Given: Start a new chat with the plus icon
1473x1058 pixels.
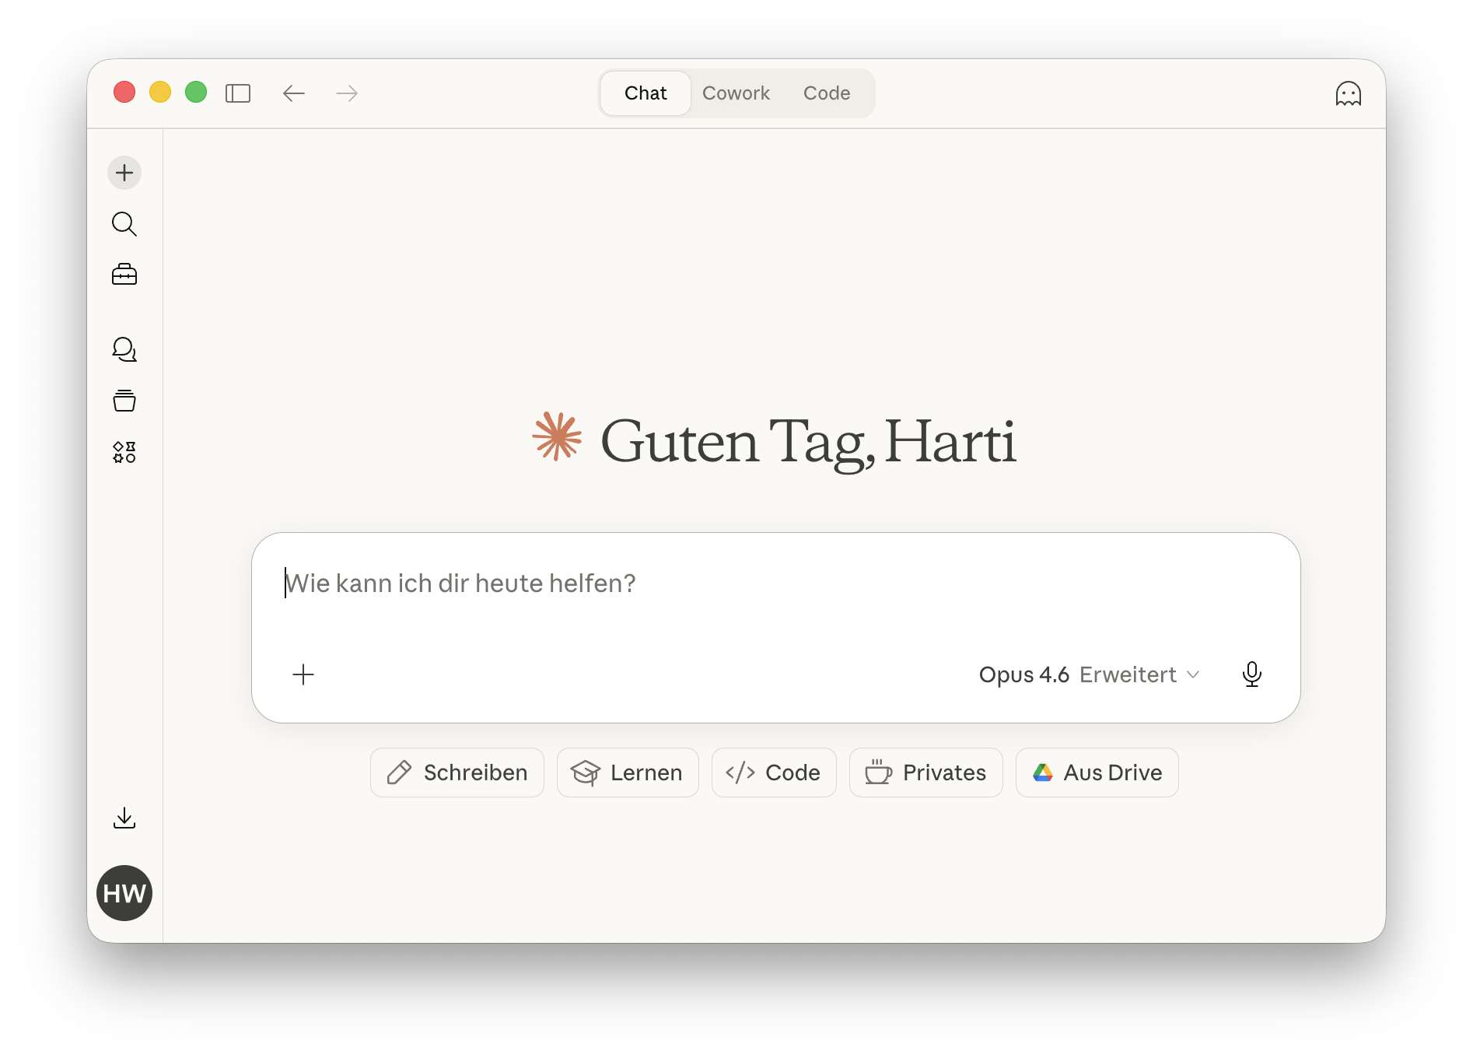Looking at the screenshot, I should click(124, 172).
